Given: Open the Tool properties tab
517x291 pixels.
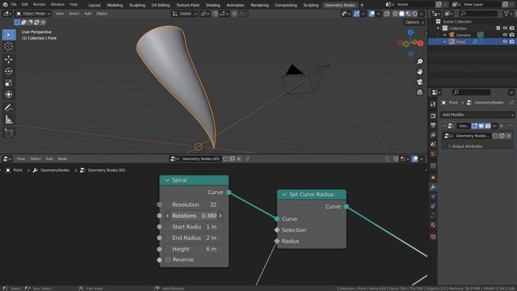Looking at the screenshot, I should 433,104.
